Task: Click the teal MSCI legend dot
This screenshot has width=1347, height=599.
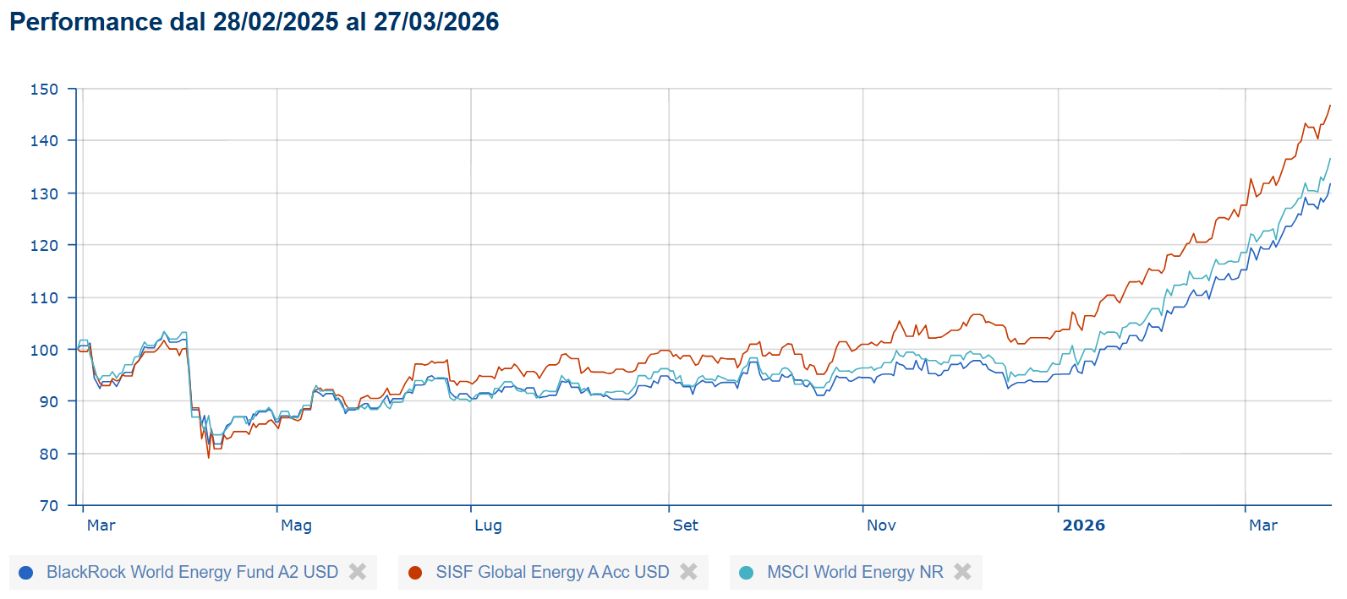Action: (x=746, y=573)
